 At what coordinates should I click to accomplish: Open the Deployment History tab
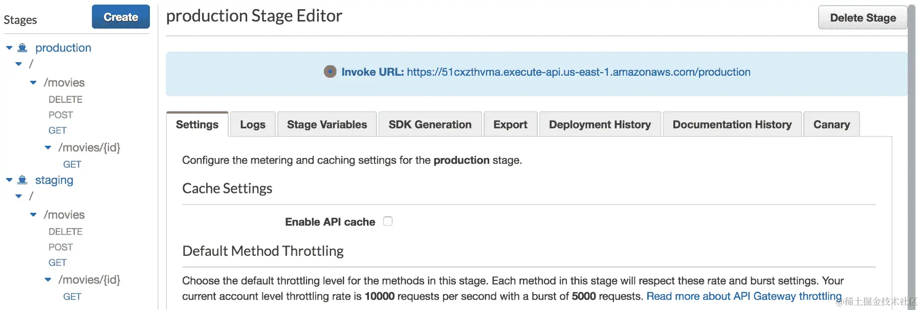600,124
